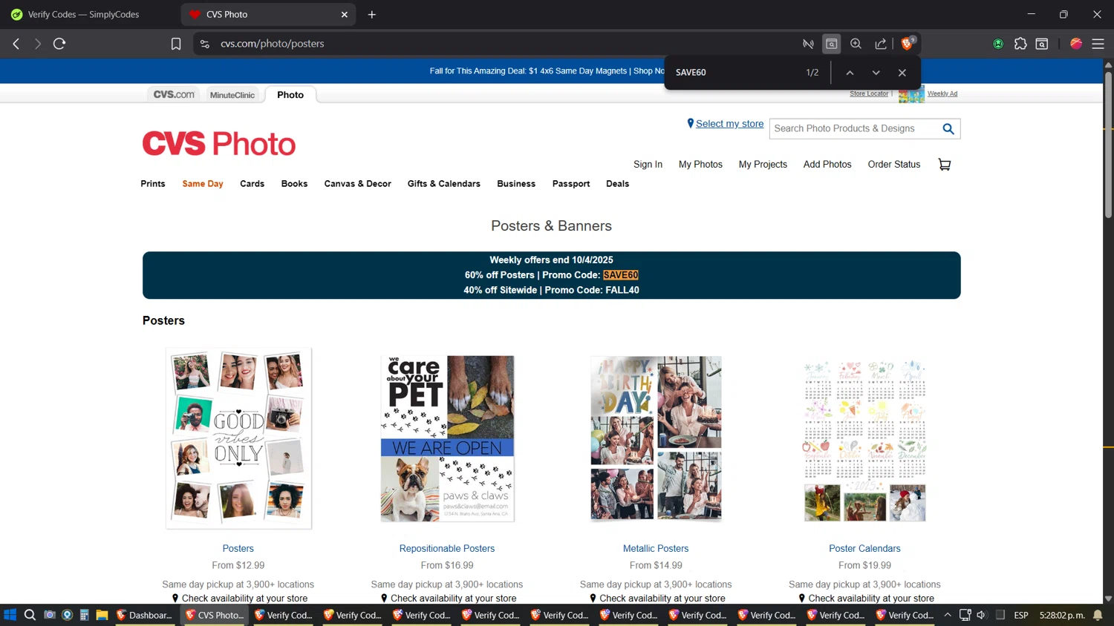Image resolution: width=1114 pixels, height=626 pixels.
Task: Click the Same Day Magnets promo banner
Action: (547, 71)
